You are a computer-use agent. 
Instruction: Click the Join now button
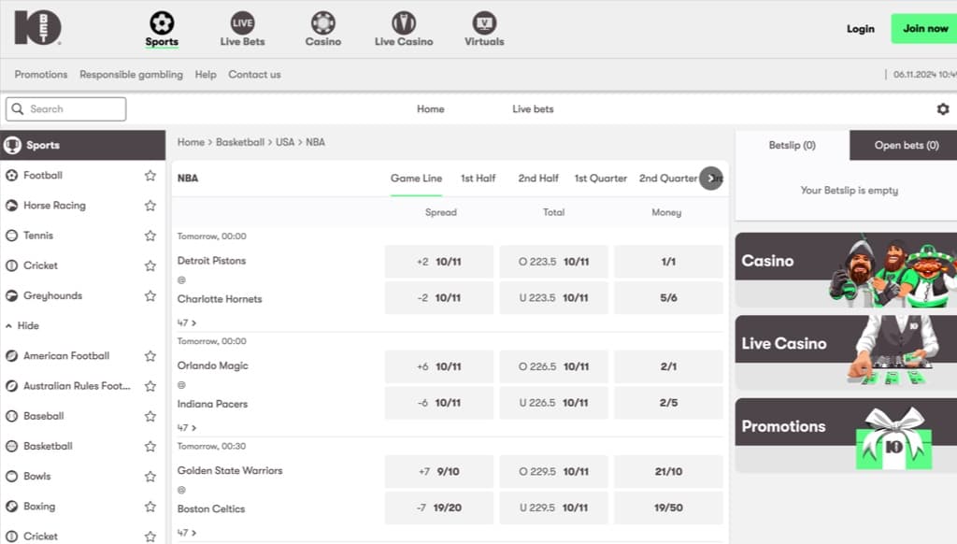coord(924,28)
